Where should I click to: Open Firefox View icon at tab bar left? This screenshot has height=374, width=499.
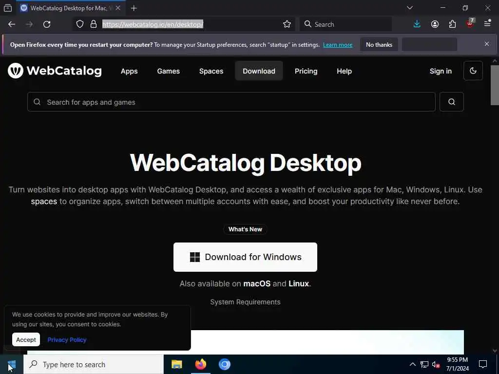click(x=8, y=8)
